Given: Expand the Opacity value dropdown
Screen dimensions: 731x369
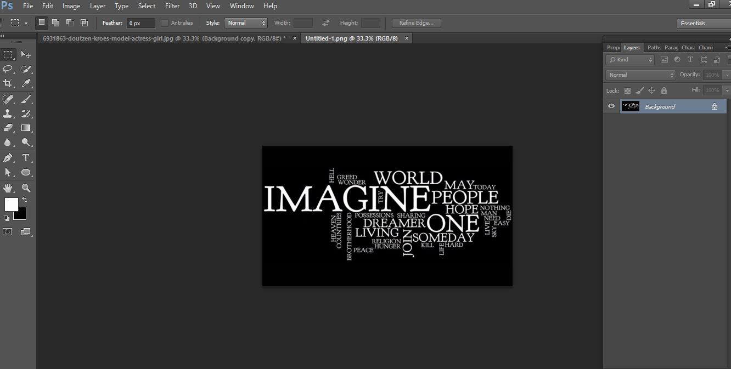Looking at the screenshot, I should coord(726,75).
